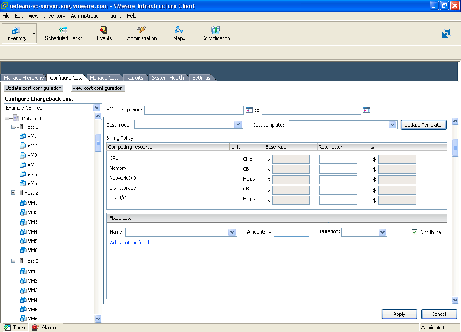Uncheck the Distribute checkbox
This screenshot has width=461, height=332.
click(x=414, y=232)
